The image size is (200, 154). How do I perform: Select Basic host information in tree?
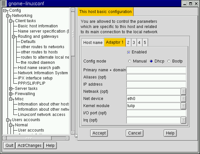coord(38,26)
